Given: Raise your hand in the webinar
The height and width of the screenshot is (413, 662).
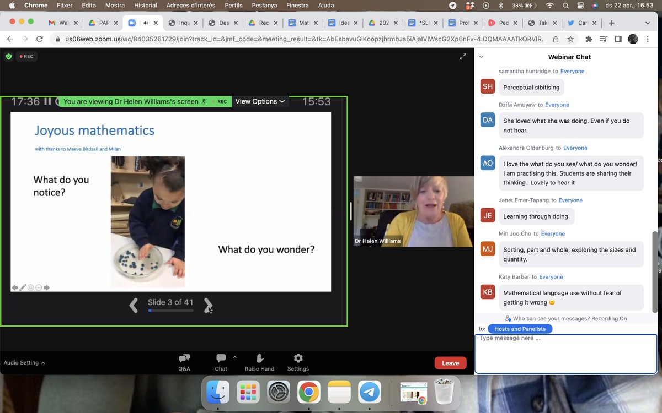Looking at the screenshot, I should click(260, 362).
